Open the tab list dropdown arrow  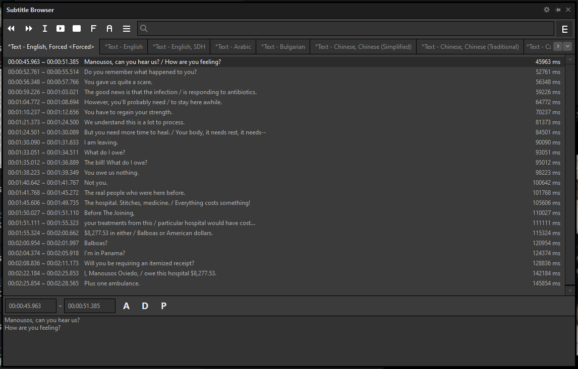tap(568, 46)
